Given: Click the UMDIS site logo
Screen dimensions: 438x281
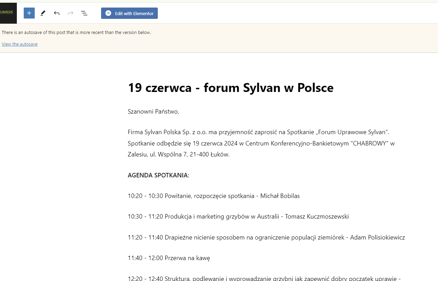Looking at the screenshot, I should pos(8,13).
